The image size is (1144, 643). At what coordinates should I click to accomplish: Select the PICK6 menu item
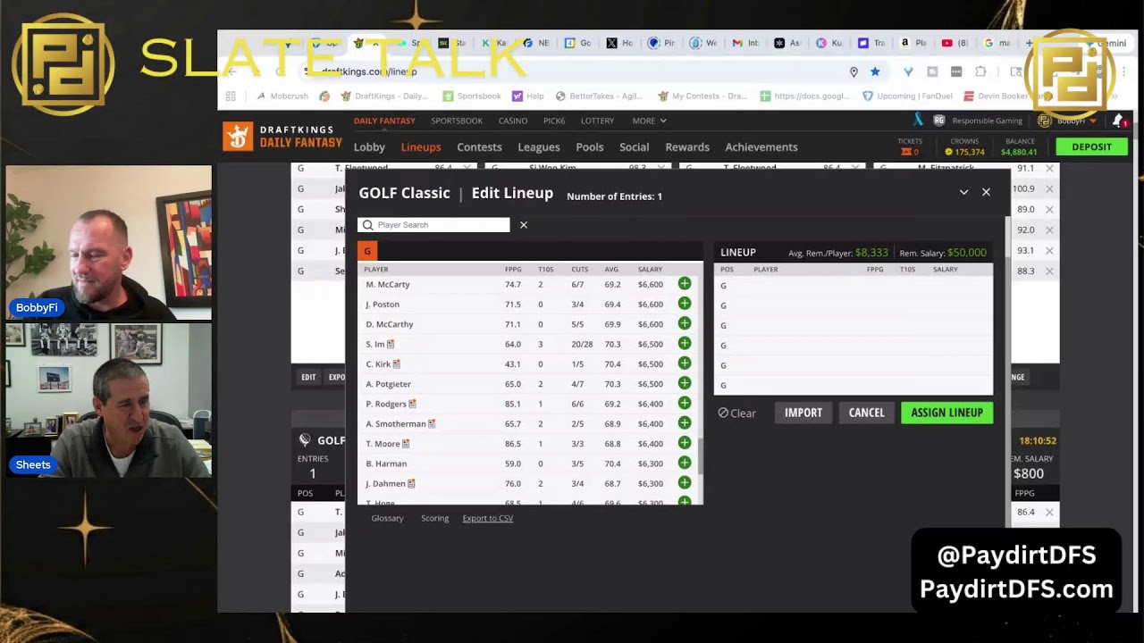tap(554, 121)
